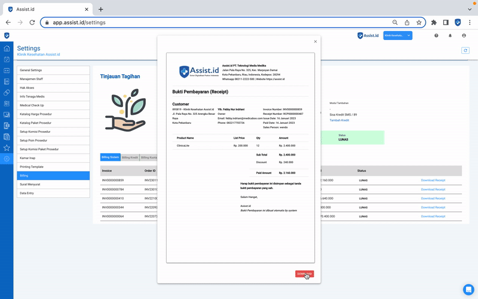
Task: Open the medical record document sidebar icon
Action: [x=7, y=81]
